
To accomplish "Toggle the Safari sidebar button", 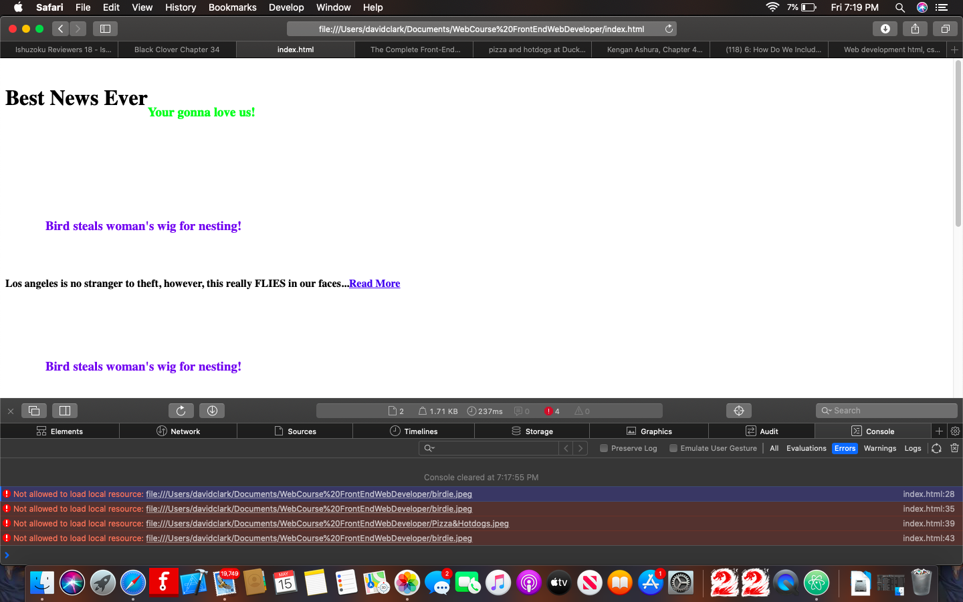I will pos(105,29).
